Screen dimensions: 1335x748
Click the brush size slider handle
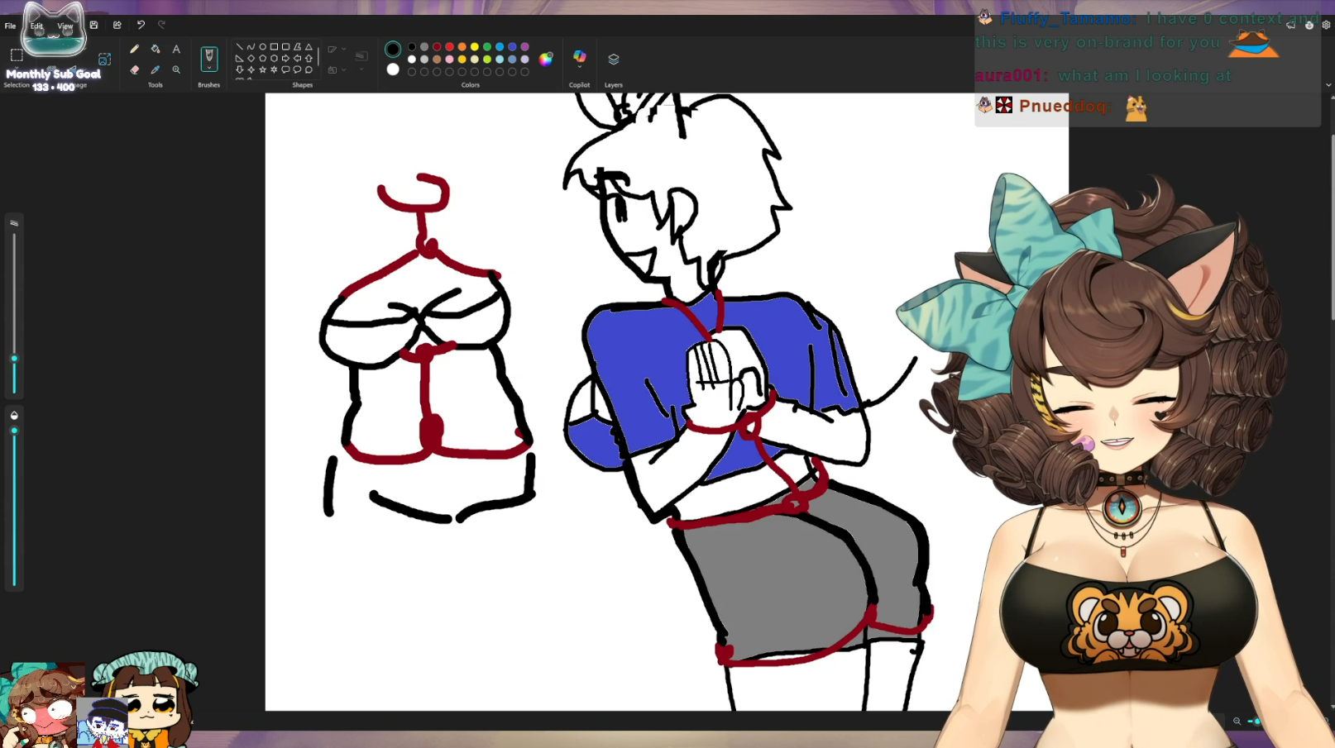coord(14,359)
